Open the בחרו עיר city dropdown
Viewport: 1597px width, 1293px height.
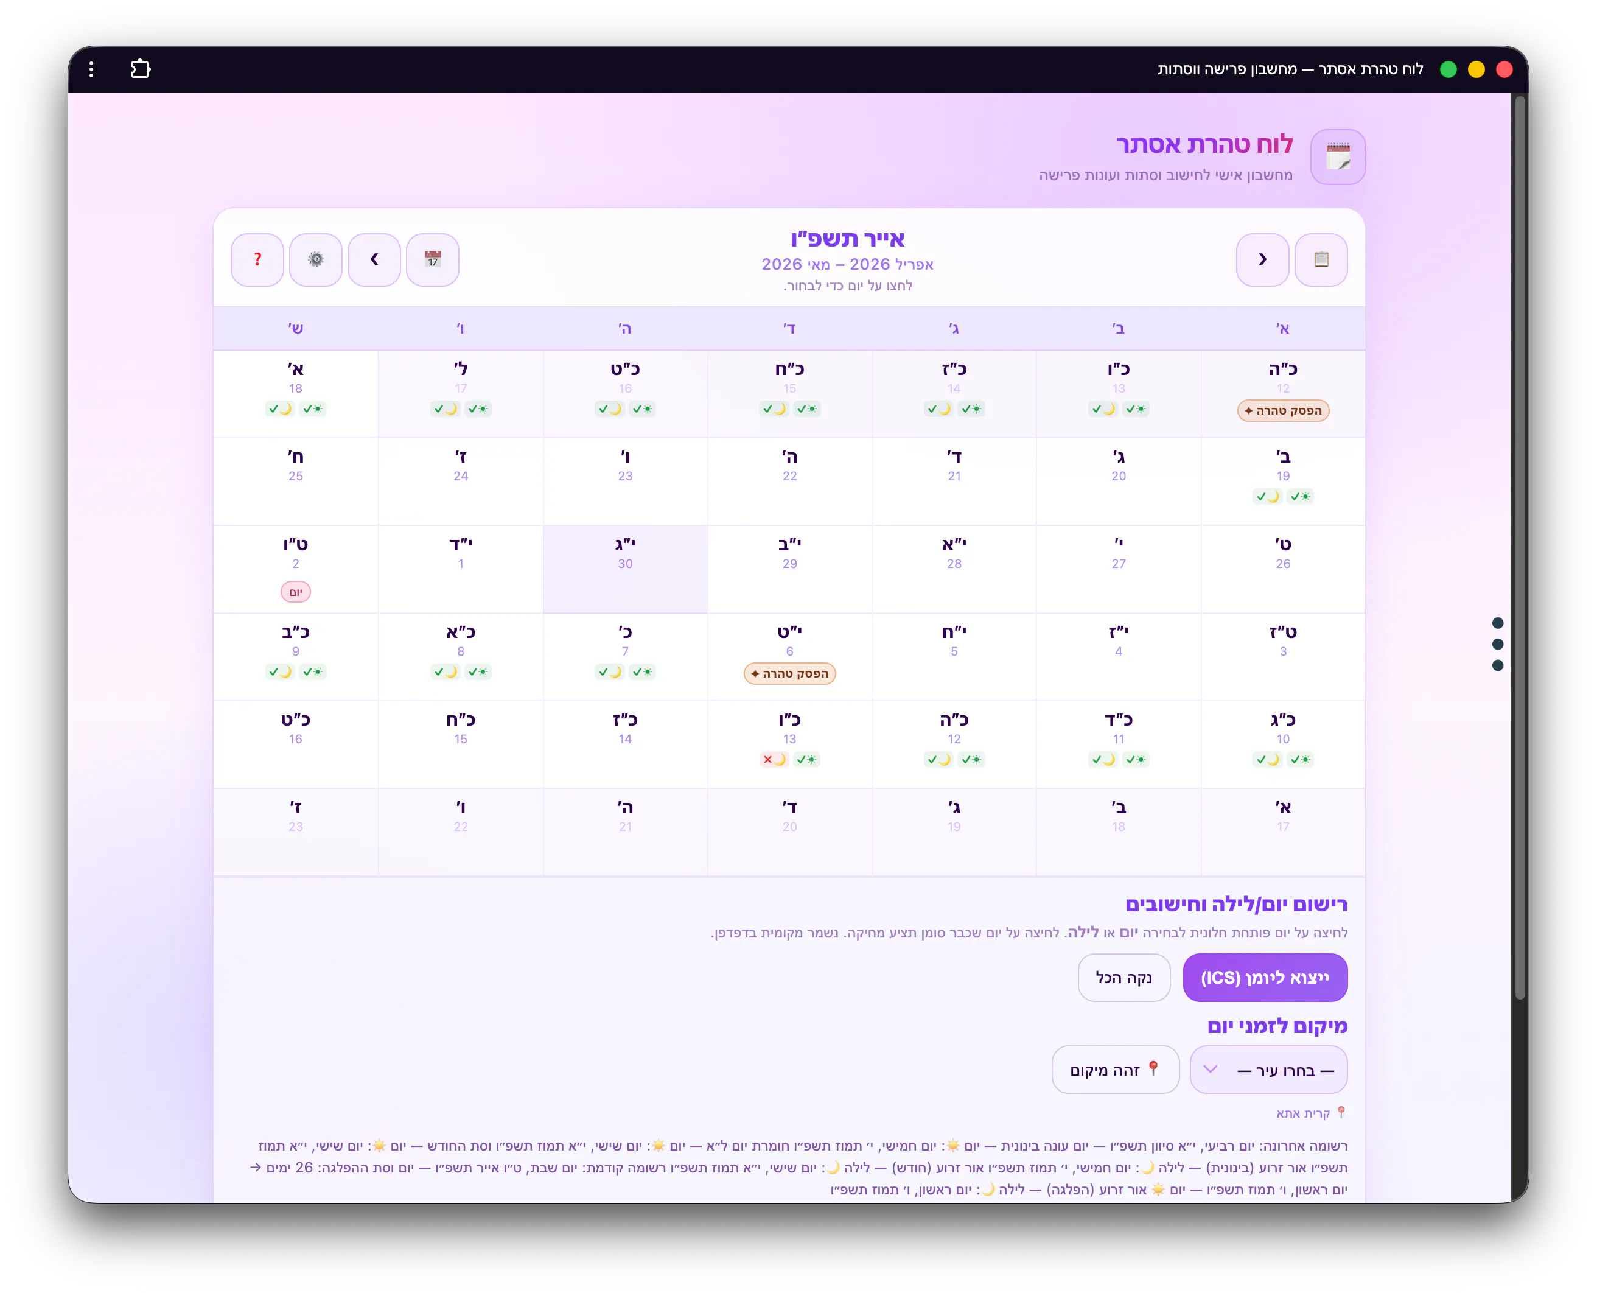(1268, 1070)
